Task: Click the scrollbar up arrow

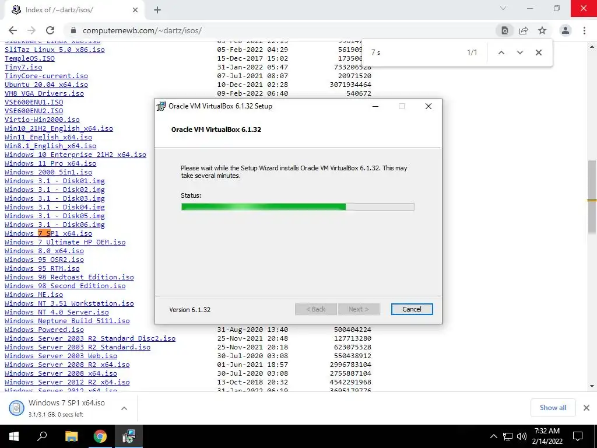Action: click(x=592, y=47)
